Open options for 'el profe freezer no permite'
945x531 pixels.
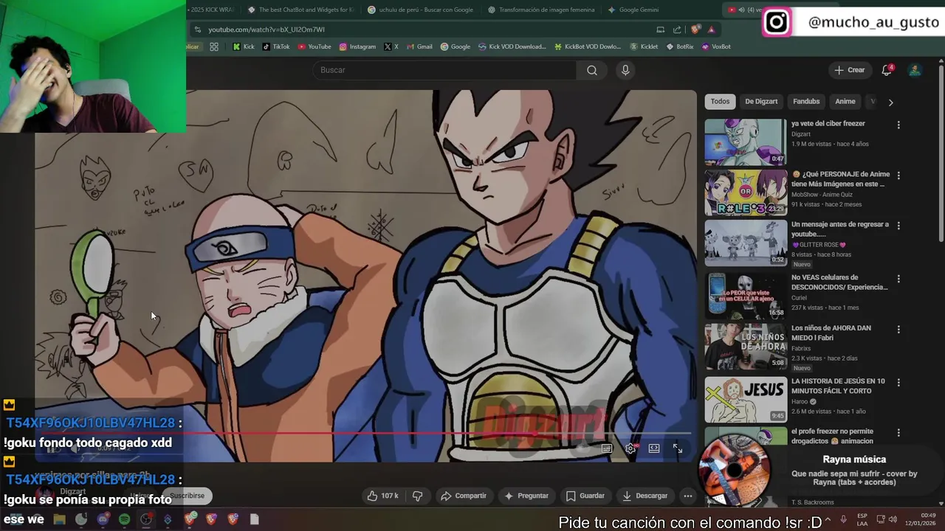tap(898, 433)
